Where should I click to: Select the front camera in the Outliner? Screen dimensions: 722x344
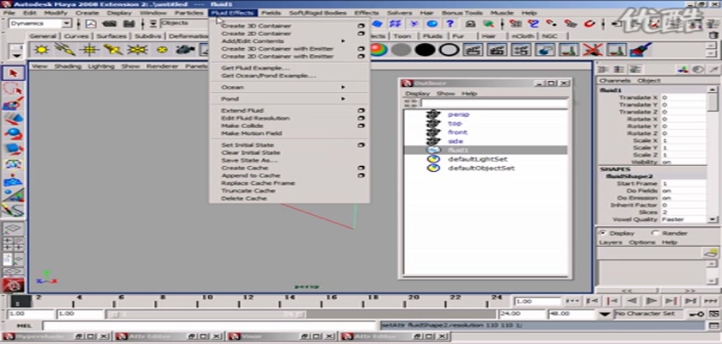click(457, 132)
